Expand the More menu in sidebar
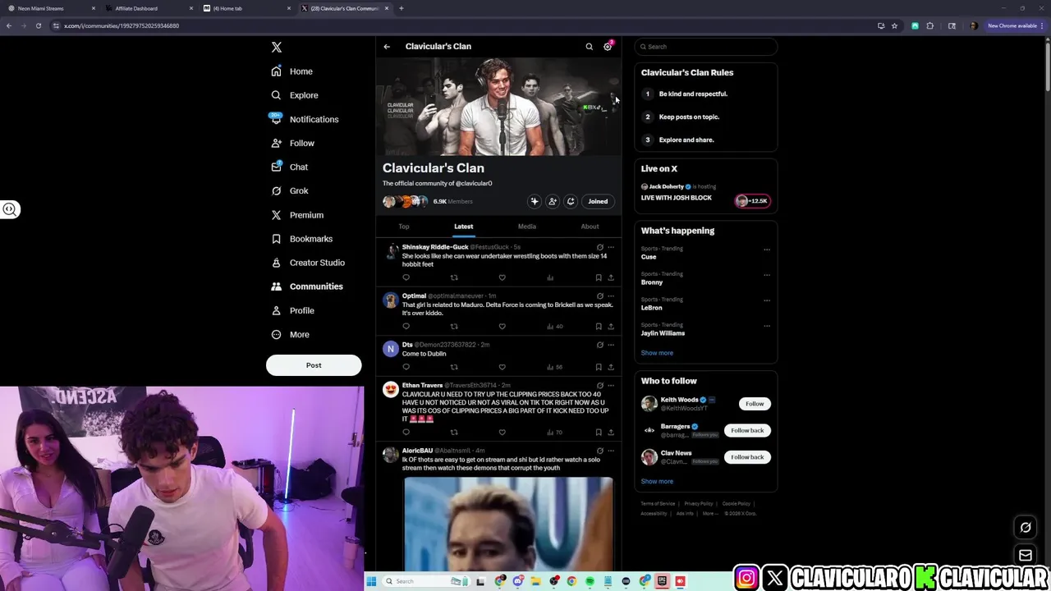Viewport: 1051px width, 591px height. (x=291, y=334)
